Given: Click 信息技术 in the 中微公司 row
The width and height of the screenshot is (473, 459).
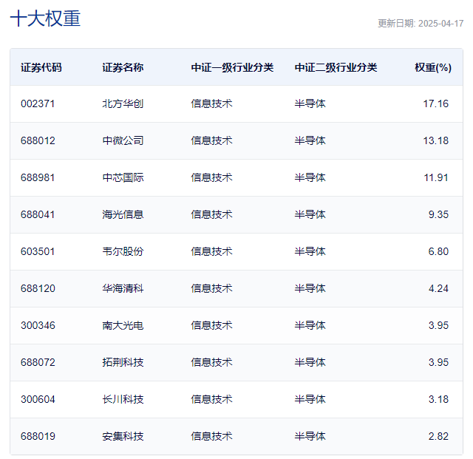Looking at the screenshot, I should pos(212,140).
